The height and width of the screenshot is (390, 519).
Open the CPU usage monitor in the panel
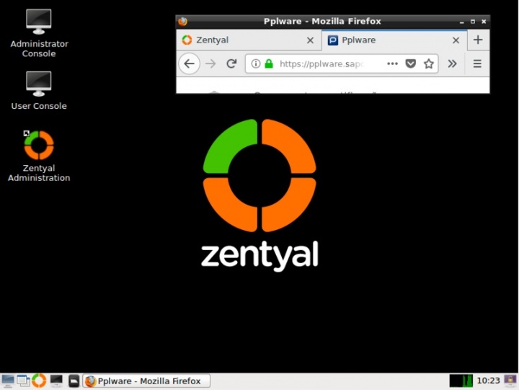(461, 381)
